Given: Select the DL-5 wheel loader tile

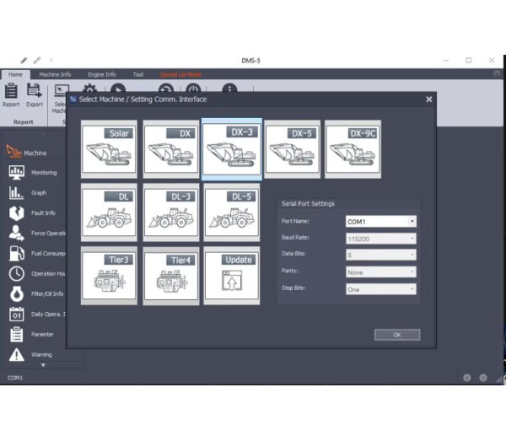Looking at the screenshot, I should 232,212.
